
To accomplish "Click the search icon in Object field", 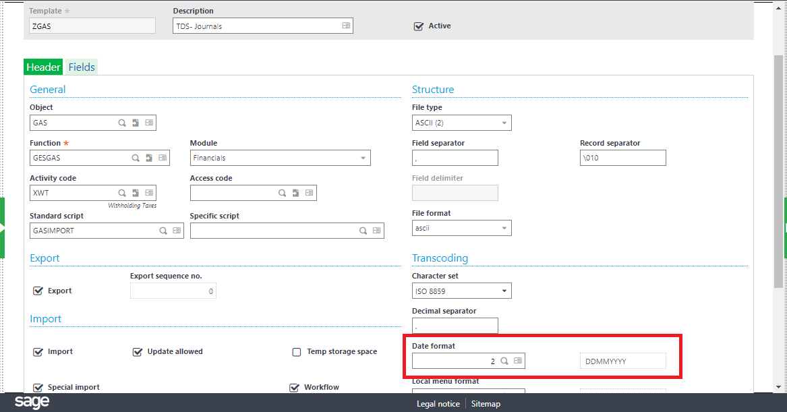I will pos(122,123).
